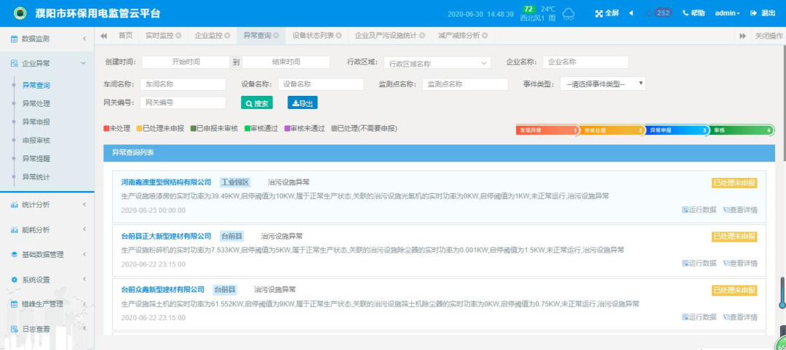Open 查看详情 for 河南鑫澳重型钢结构有限公司
Screen dimensions: 786x350
(740, 210)
